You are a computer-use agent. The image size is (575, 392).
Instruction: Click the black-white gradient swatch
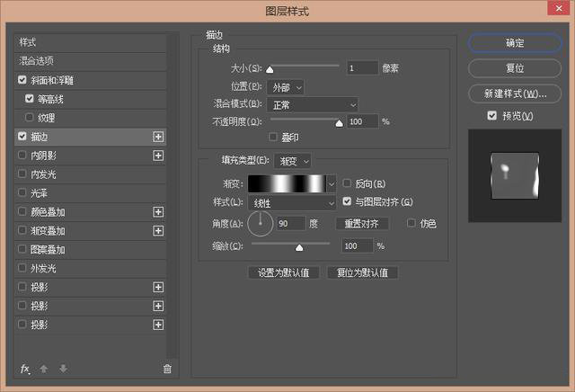[287, 183]
